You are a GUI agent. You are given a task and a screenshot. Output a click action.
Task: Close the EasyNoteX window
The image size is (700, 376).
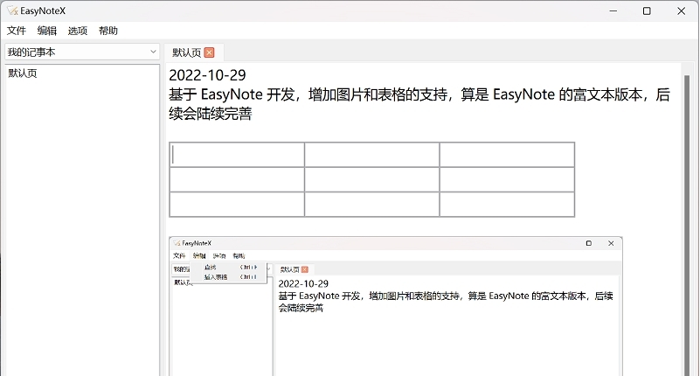tap(681, 10)
